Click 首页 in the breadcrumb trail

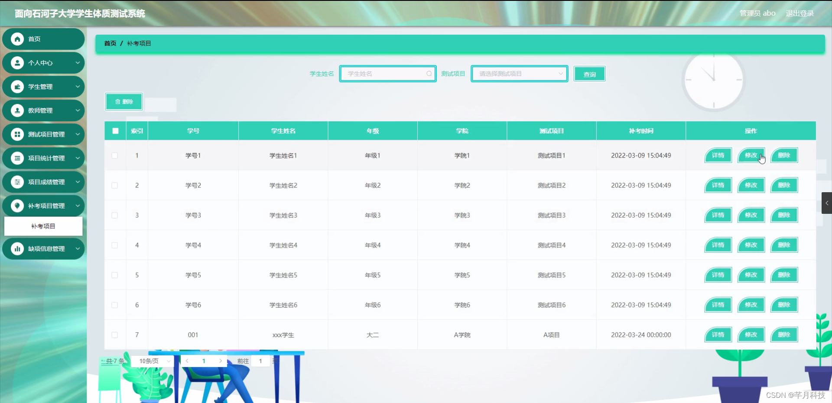tap(110, 43)
